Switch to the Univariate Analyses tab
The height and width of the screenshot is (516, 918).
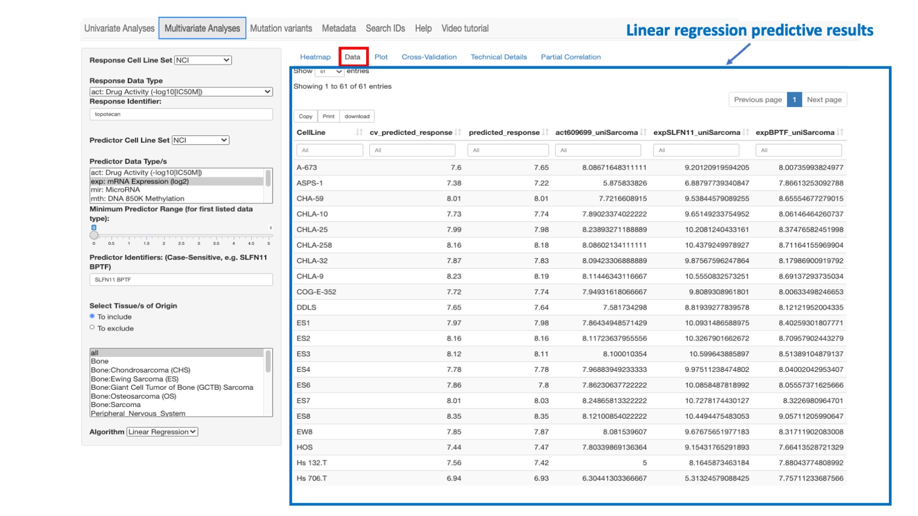point(119,28)
